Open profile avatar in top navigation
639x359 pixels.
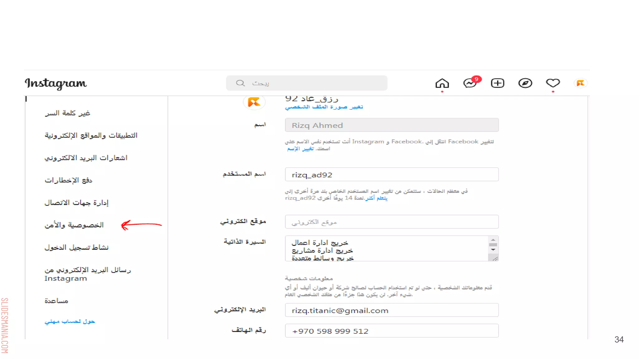click(580, 83)
